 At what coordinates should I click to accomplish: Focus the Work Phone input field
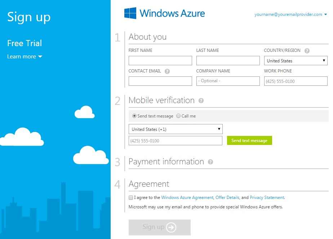[296, 81]
